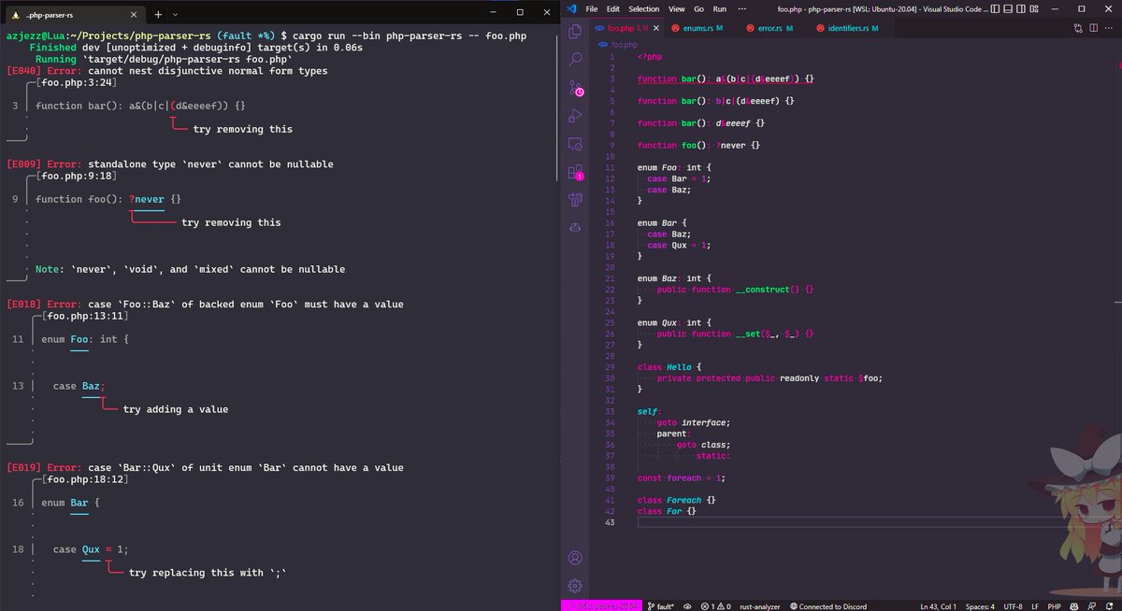Open the terminal new-tab dropdown arrow
This screenshot has height=611, width=1122.
click(176, 14)
